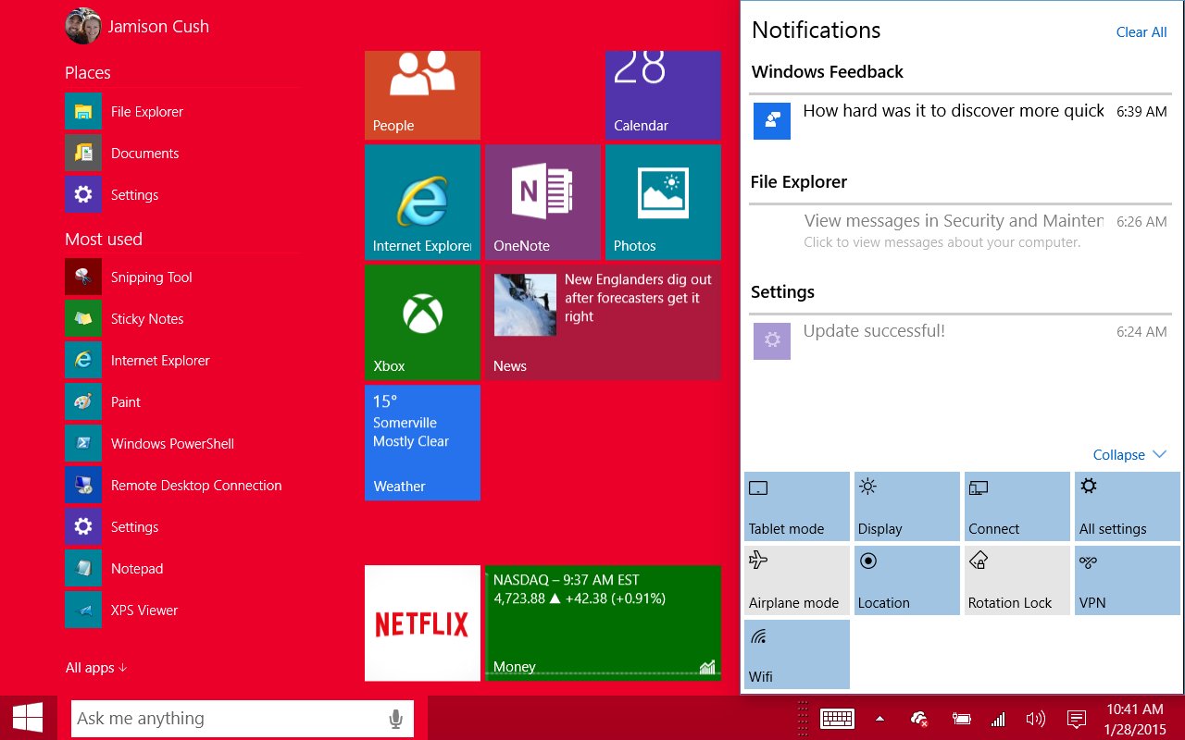Open the Connect quick action
The width and height of the screenshot is (1185, 740).
1017,507
